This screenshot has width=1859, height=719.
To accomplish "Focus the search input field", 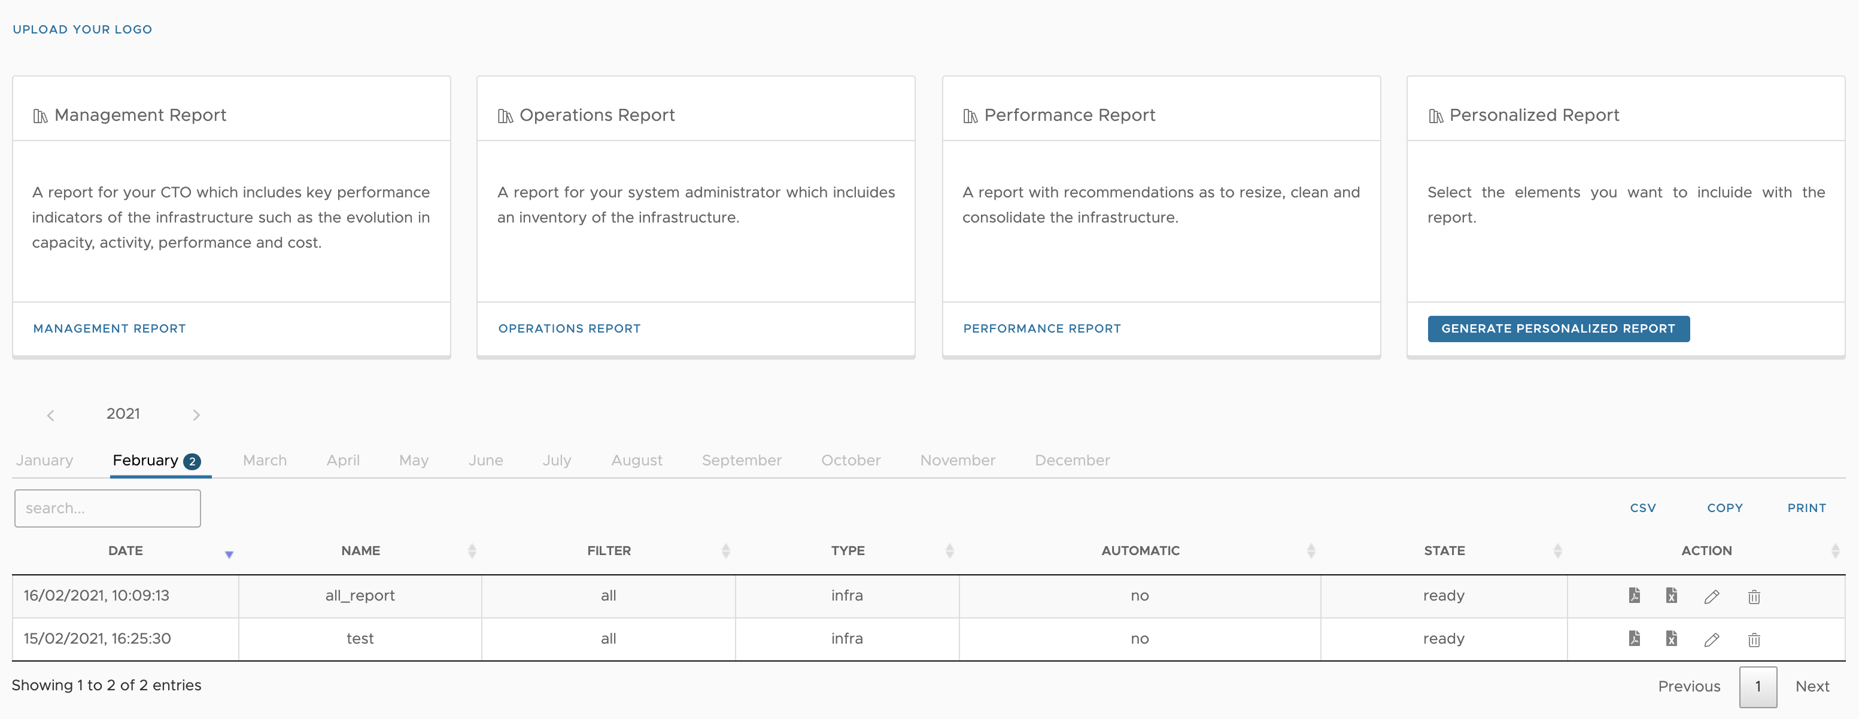I will pos(108,508).
